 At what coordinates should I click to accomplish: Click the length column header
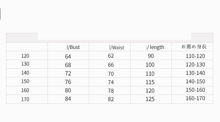pyautogui.click(x=155, y=47)
